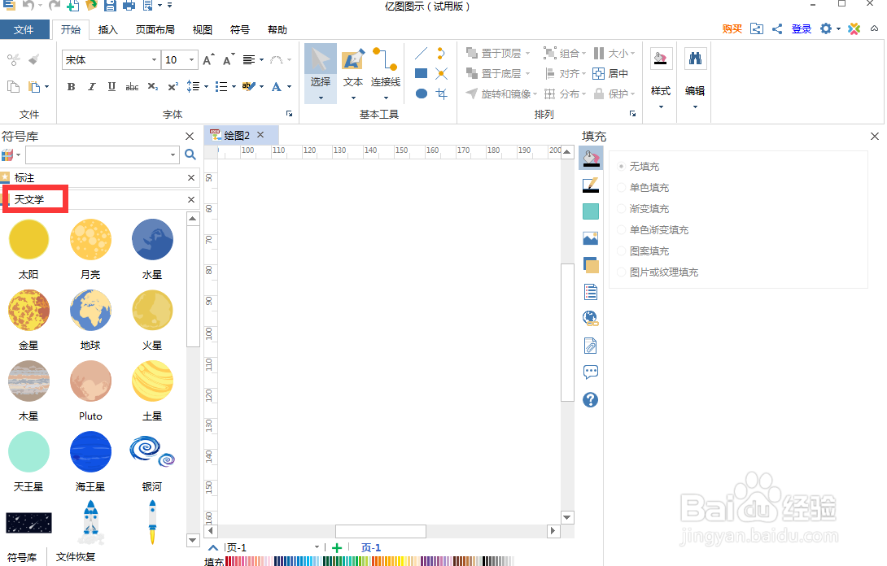
Task: Click the horizontal canvas scrollbar
Action: (x=380, y=531)
